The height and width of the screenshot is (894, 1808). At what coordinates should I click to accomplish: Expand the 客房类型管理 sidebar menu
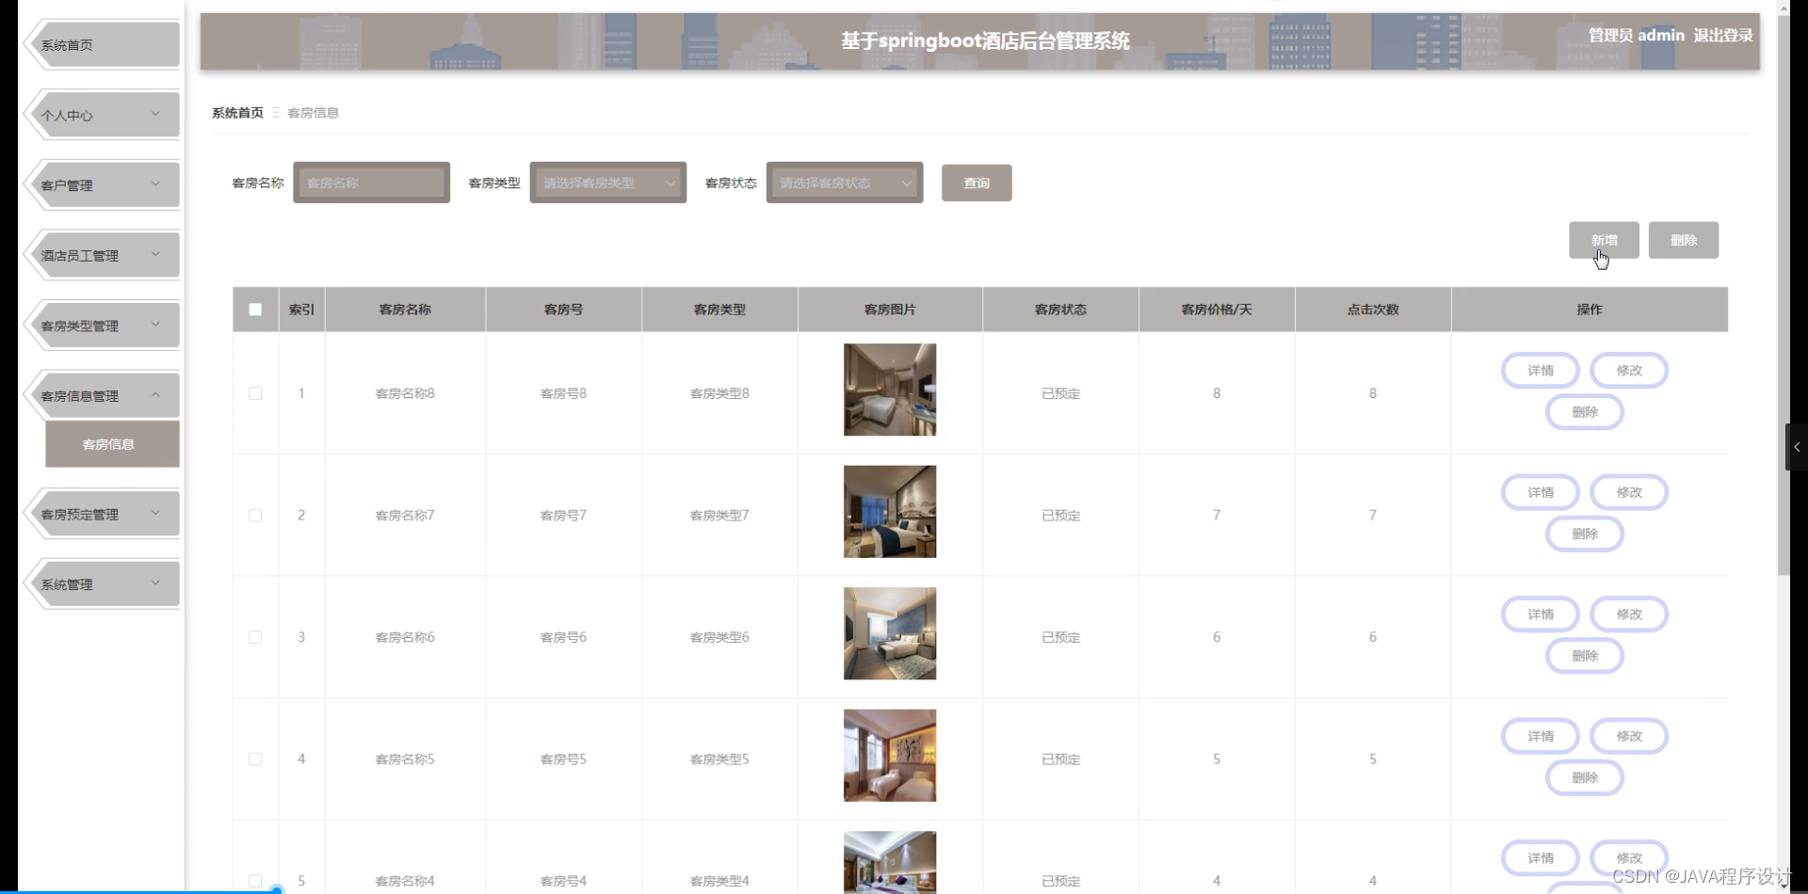(103, 326)
